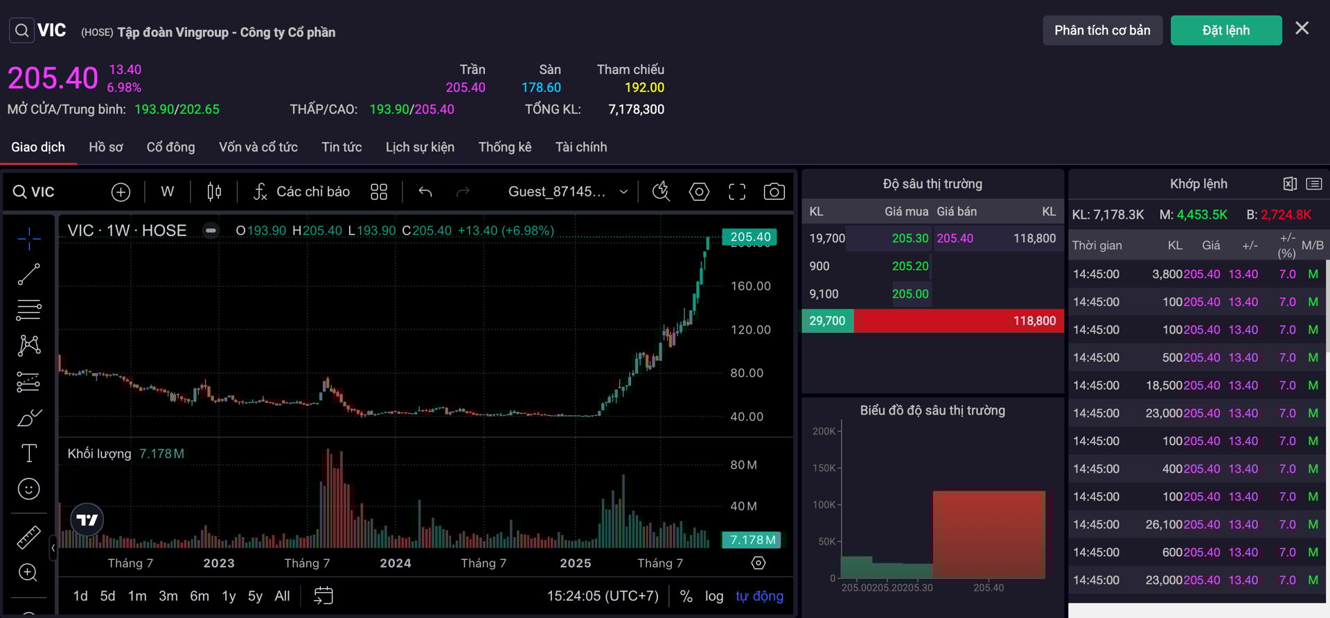Switch to the Tin tức tab
Screen dimensions: 1330x618
coord(342,147)
